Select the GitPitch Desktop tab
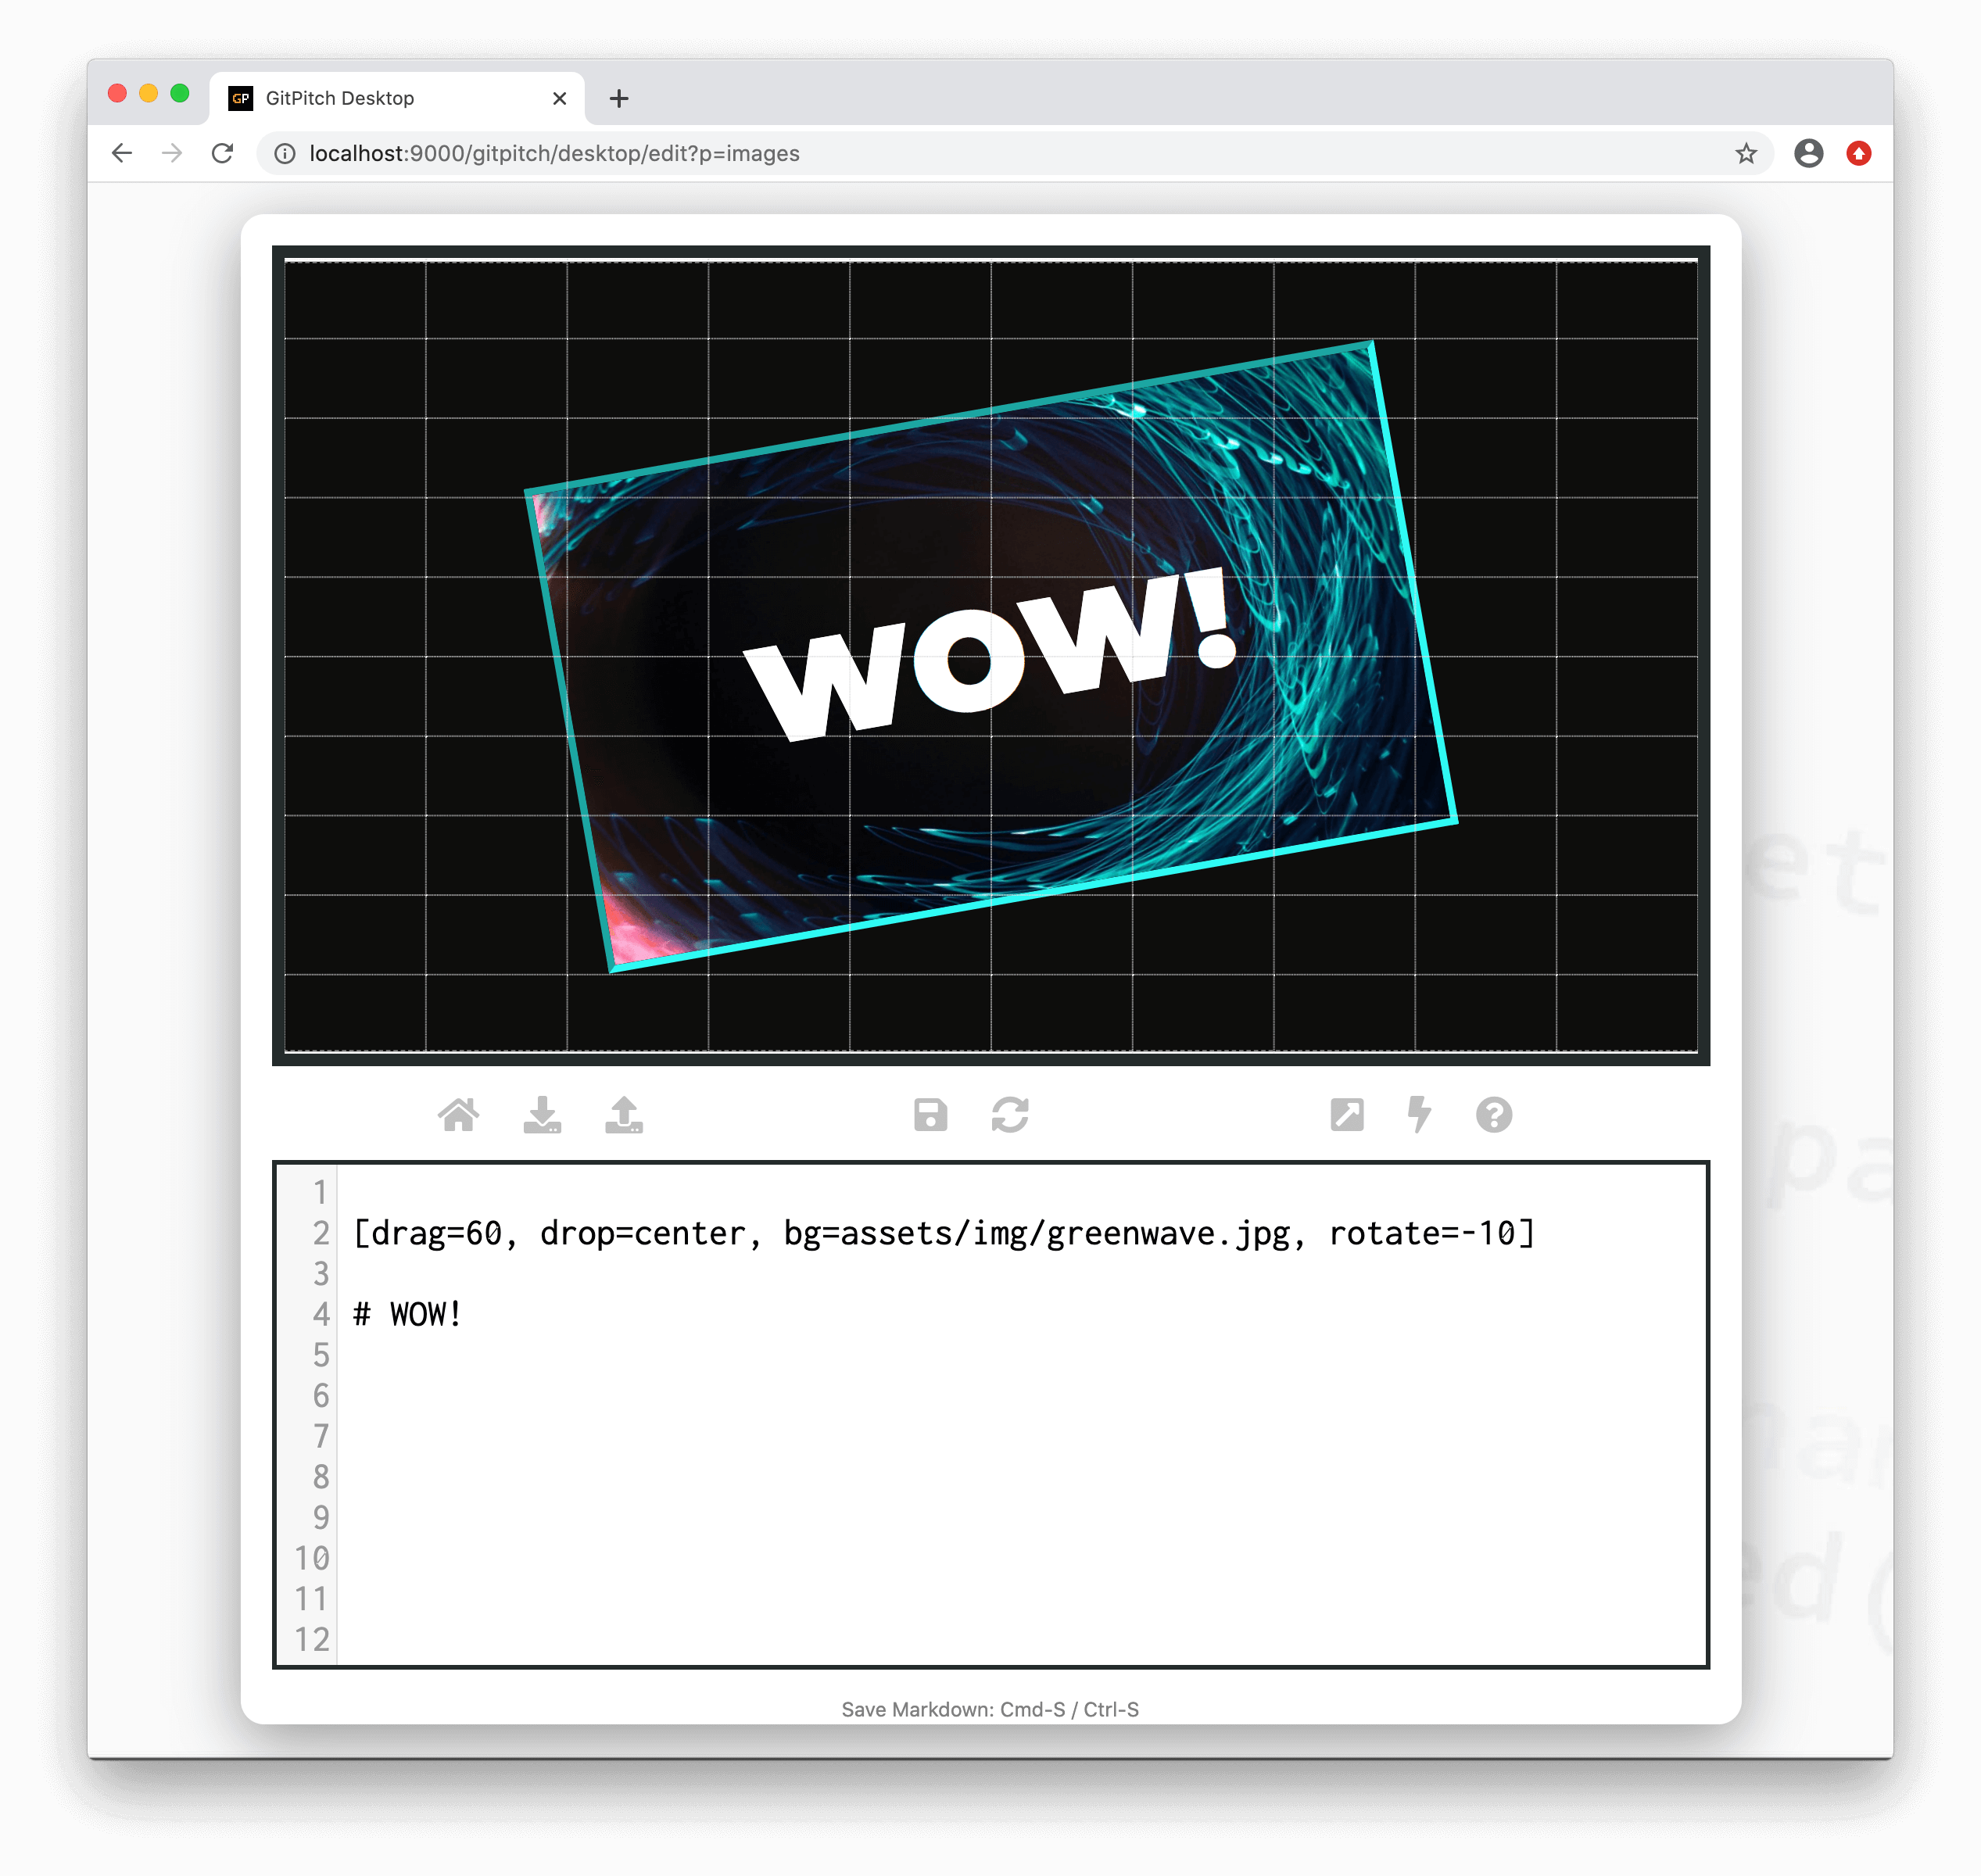The width and height of the screenshot is (1981, 1876). 397,98
